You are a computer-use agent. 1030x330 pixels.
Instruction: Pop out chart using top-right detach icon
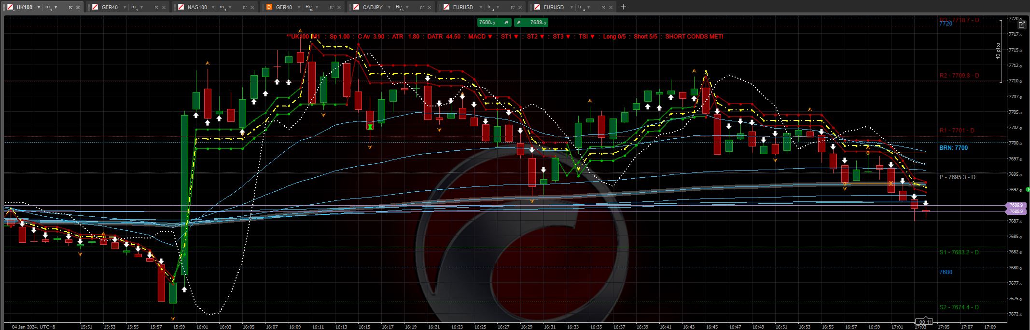(x=1021, y=25)
